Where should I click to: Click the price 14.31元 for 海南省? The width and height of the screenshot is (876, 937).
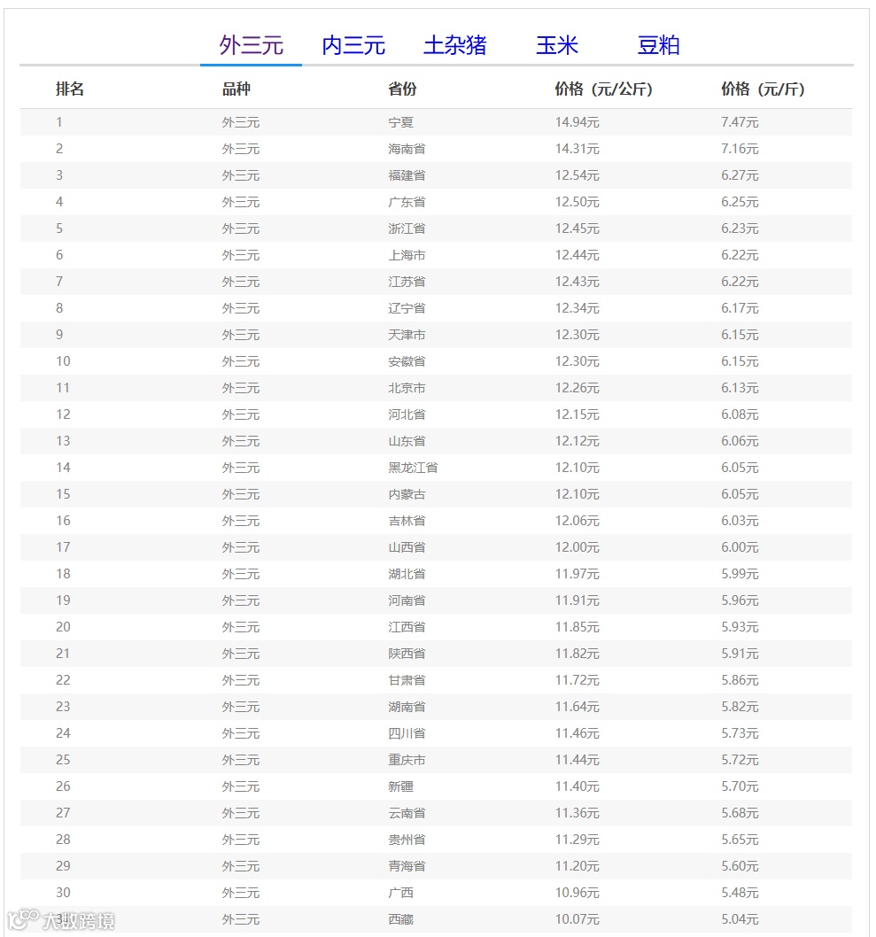click(577, 149)
